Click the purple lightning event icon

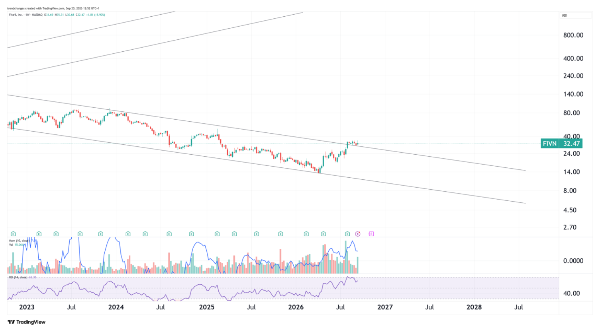coord(358,234)
